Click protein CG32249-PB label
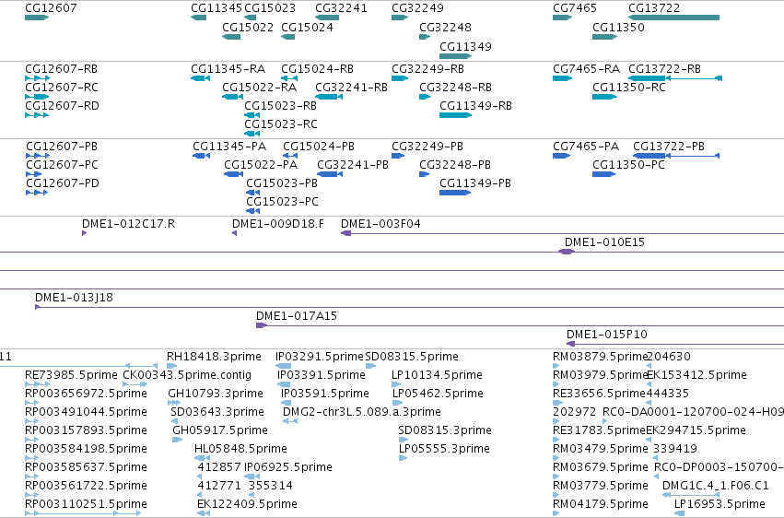Image resolution: width=784 pixels, height=518 pixels. tap(427, 146)
